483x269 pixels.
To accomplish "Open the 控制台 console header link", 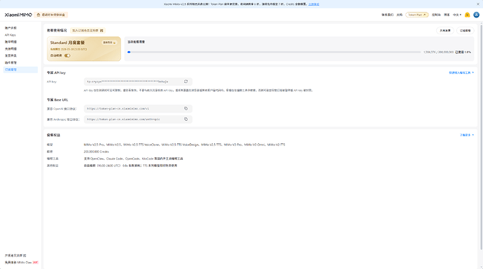I will [x=436, y=15].
